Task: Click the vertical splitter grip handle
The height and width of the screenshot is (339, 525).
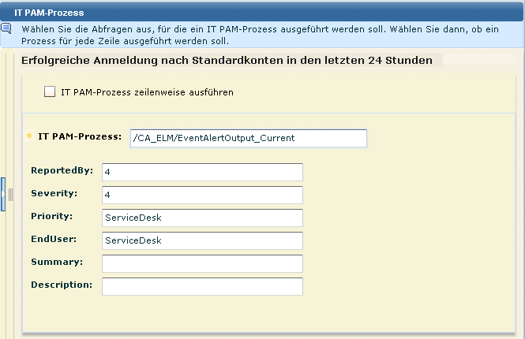Action: pos(10,194)
